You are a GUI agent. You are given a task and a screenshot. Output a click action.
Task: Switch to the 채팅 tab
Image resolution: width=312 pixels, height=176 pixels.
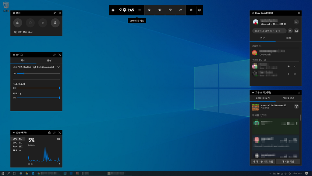pyautogui.click(x=289, y=38)
